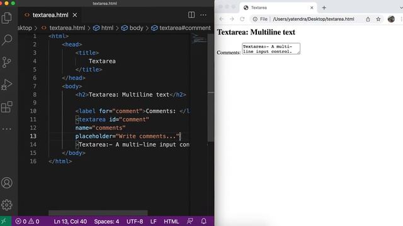Screen dimensions: 403x226
Task: Click the Comments textarea on the page
Action: 271,49
